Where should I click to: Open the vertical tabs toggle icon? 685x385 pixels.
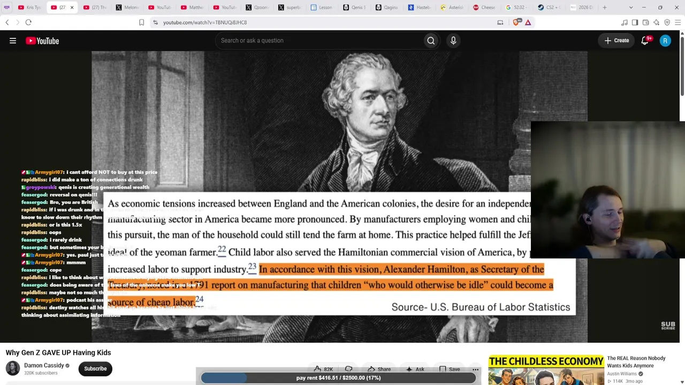point(7,7)
